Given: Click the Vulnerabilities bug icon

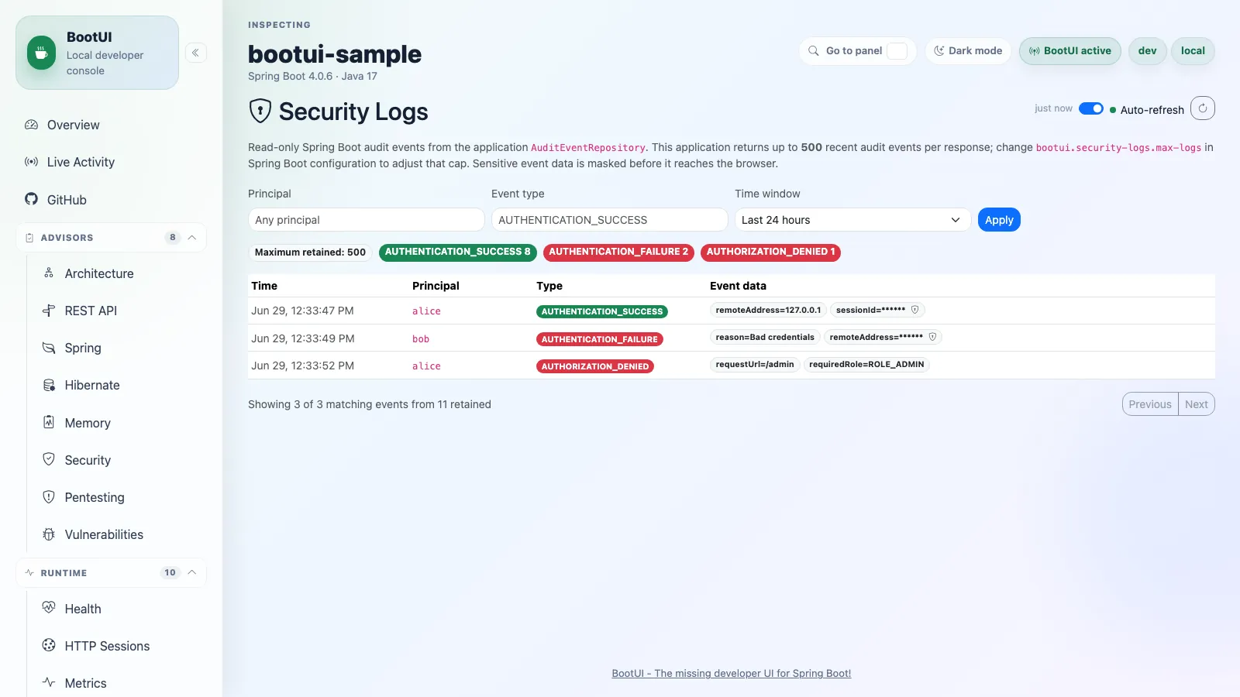Looking at the screenshot, I should [49, 534].
